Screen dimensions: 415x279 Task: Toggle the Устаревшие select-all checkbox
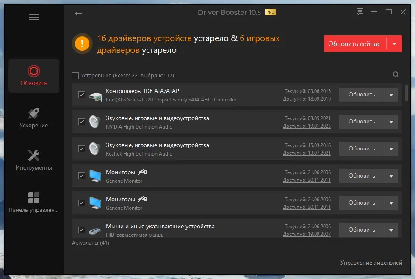[75, 76]
